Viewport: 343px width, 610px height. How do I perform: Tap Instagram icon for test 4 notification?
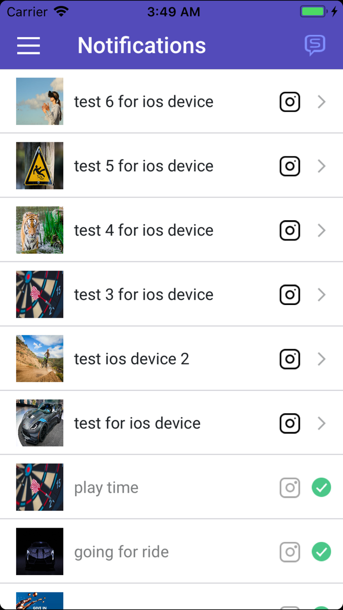(290, 230)
